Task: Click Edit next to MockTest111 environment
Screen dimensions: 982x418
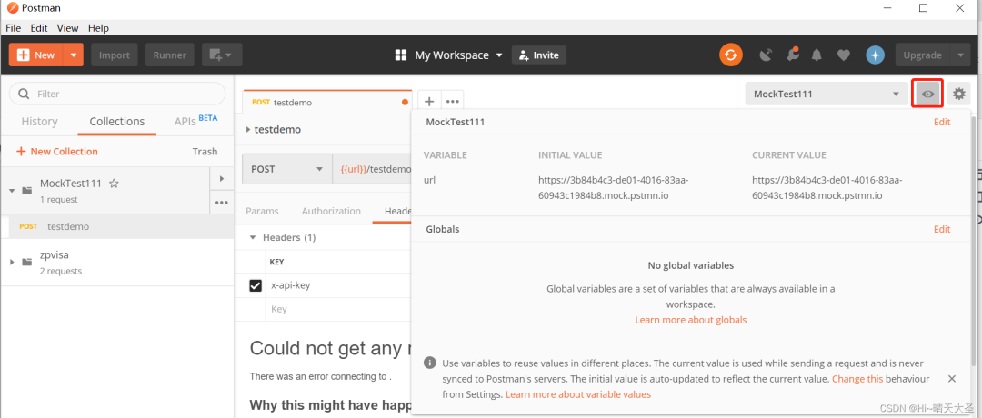Action: click(x=942, y=122)
